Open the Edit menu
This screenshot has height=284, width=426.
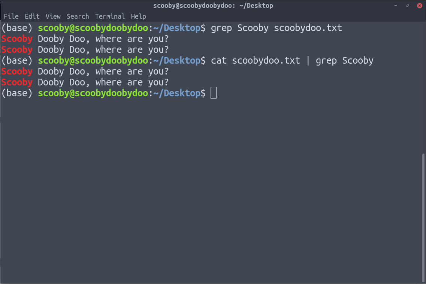tap(32, 16)
